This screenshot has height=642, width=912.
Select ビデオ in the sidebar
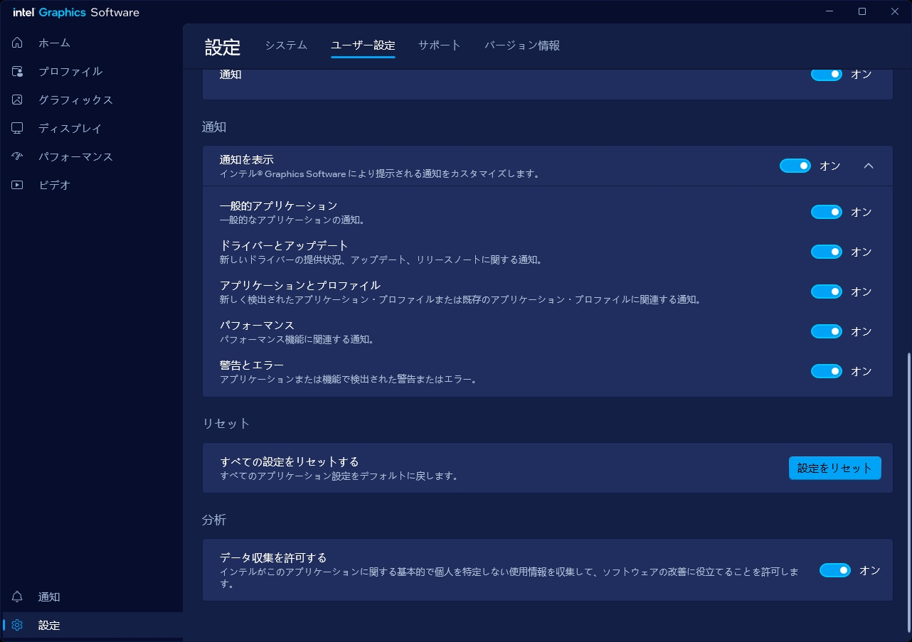[x=91, y=185]
